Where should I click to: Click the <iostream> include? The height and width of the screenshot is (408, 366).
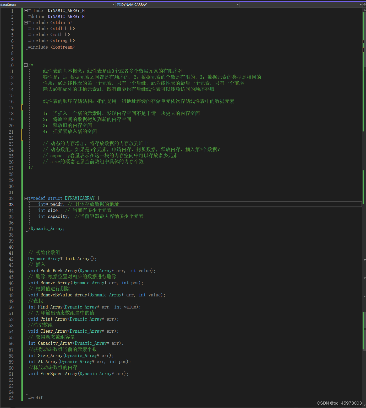63,47
